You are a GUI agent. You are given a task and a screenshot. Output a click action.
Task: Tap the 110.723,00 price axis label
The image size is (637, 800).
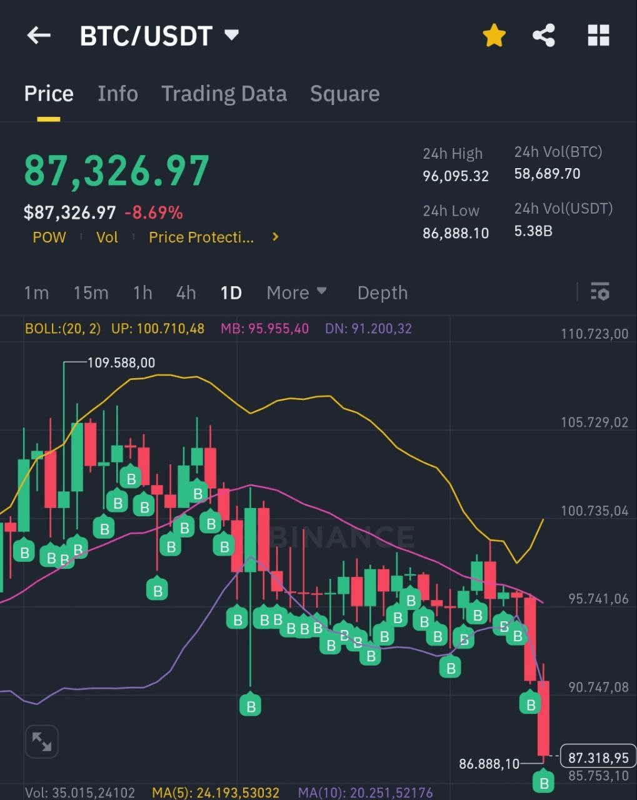point(594,334)
